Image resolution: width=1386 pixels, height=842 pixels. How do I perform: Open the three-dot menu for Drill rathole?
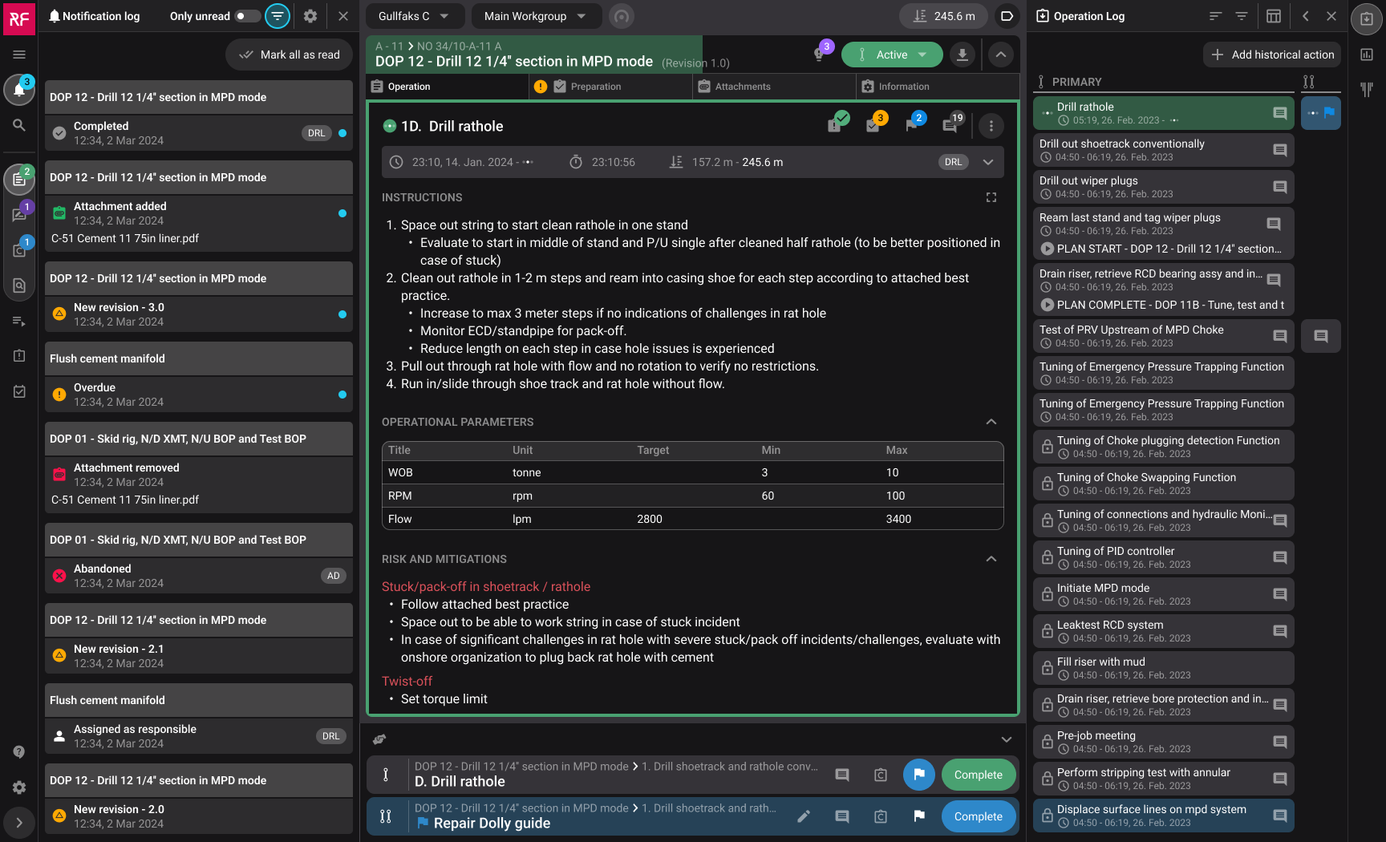pos(991,126)
